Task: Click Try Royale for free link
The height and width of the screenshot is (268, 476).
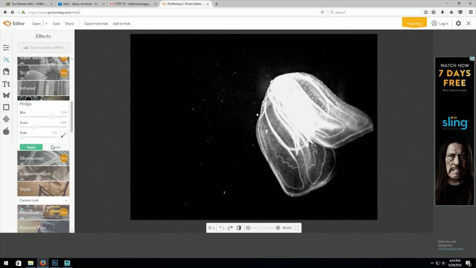Action: pos(451,249)
